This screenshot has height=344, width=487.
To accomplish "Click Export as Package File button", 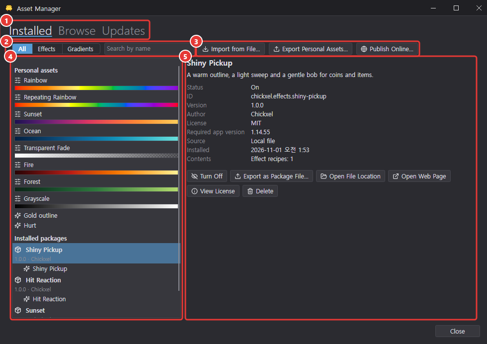I will tap(271, 176).
